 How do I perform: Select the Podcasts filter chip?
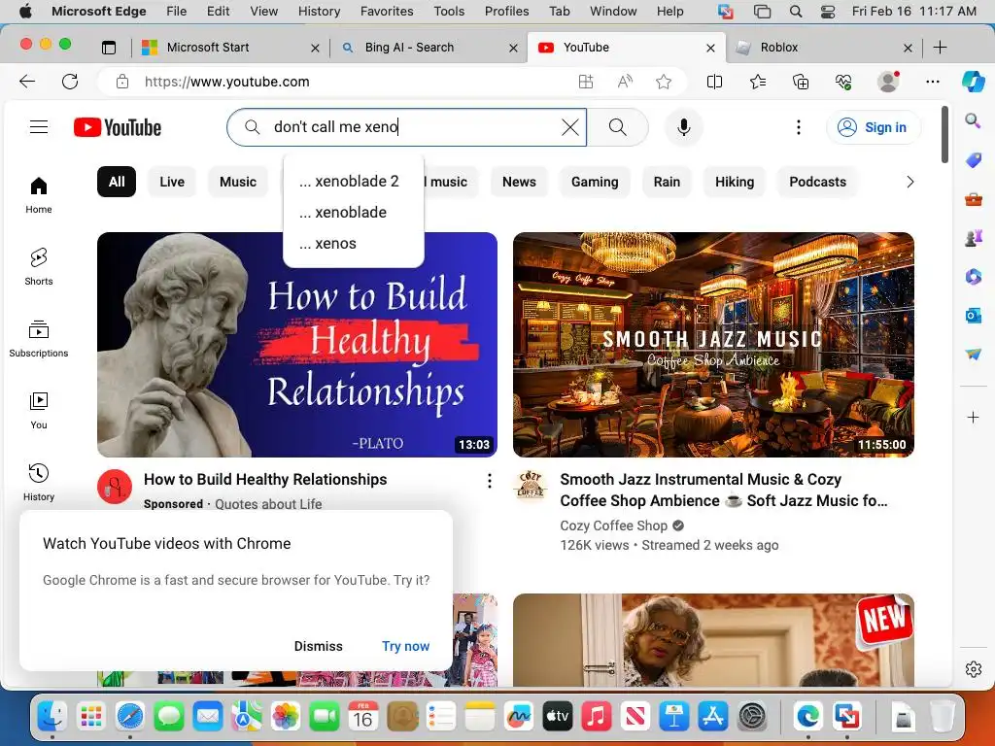pyautogui.click(x=817, y=182)
